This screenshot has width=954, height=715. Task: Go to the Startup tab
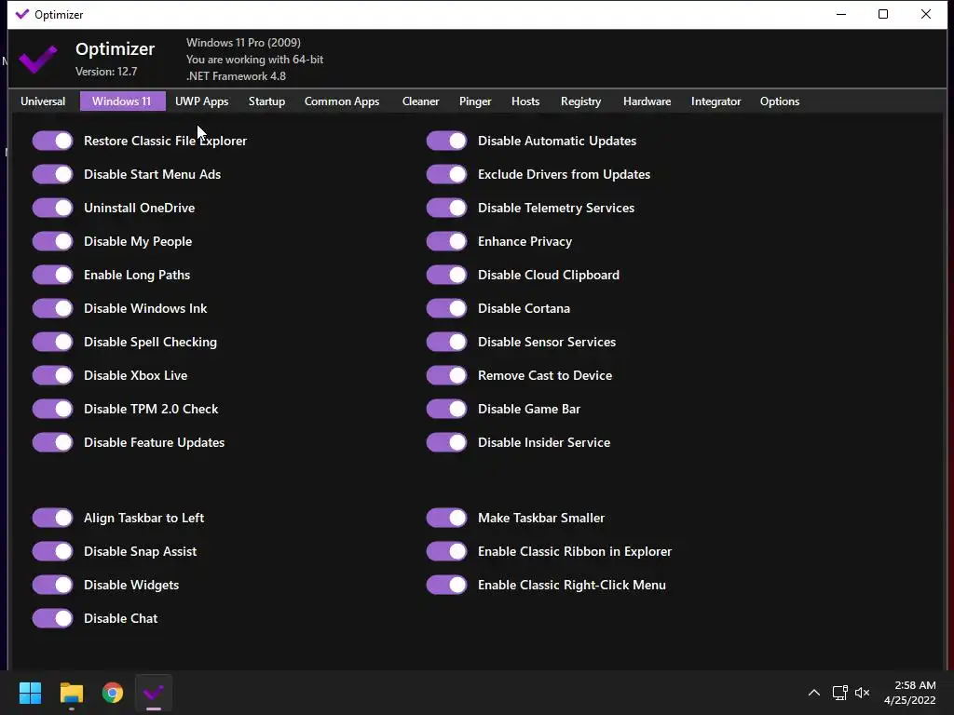click(266, 101)
